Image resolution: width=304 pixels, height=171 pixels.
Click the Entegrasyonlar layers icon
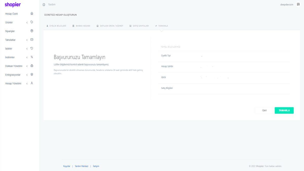coord(32,74)
